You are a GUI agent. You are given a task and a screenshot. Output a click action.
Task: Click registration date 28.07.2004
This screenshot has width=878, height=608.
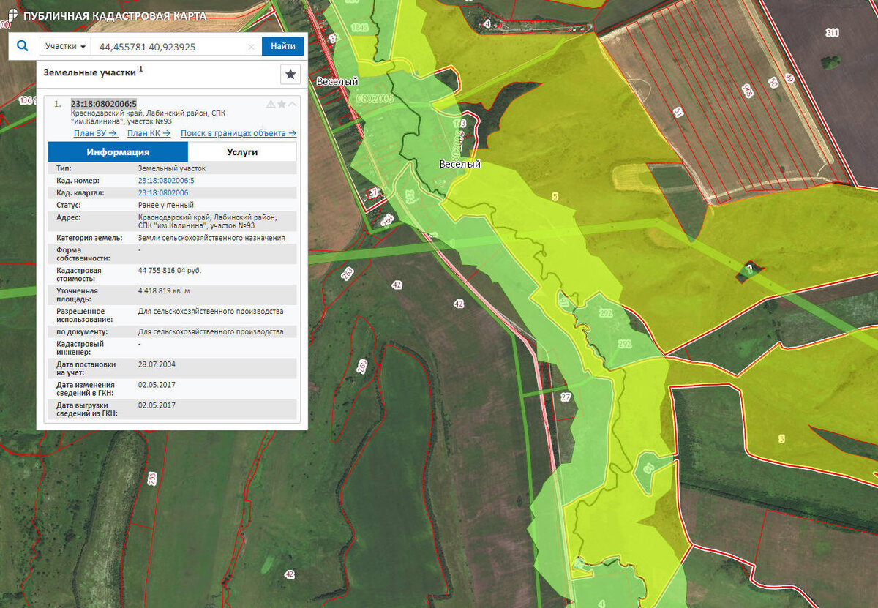[157, 364]
